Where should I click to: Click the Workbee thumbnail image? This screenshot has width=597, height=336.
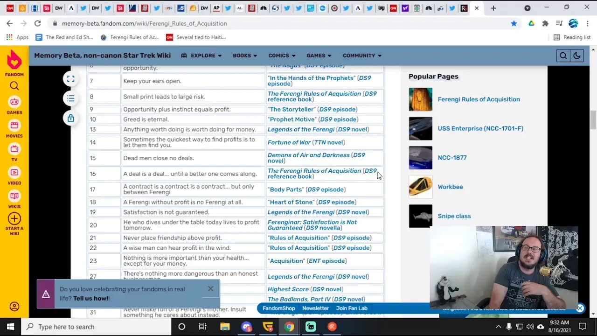tap(421, 187)
